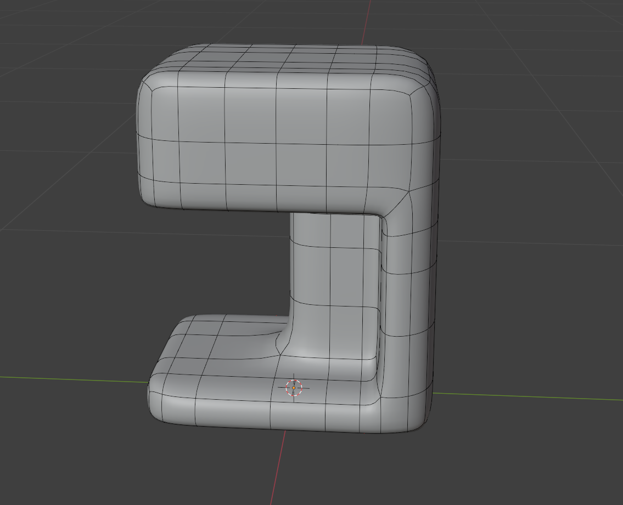Click the empty grid floor right of the object
This screenshot has width=623, height=505.
(529, 278)
